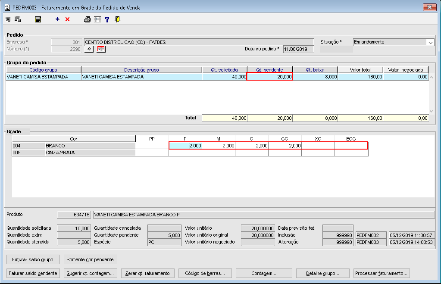The height and width of the screenshot is (284, 441).
Task: Open help with question mark icon
Action: point(107,19)
